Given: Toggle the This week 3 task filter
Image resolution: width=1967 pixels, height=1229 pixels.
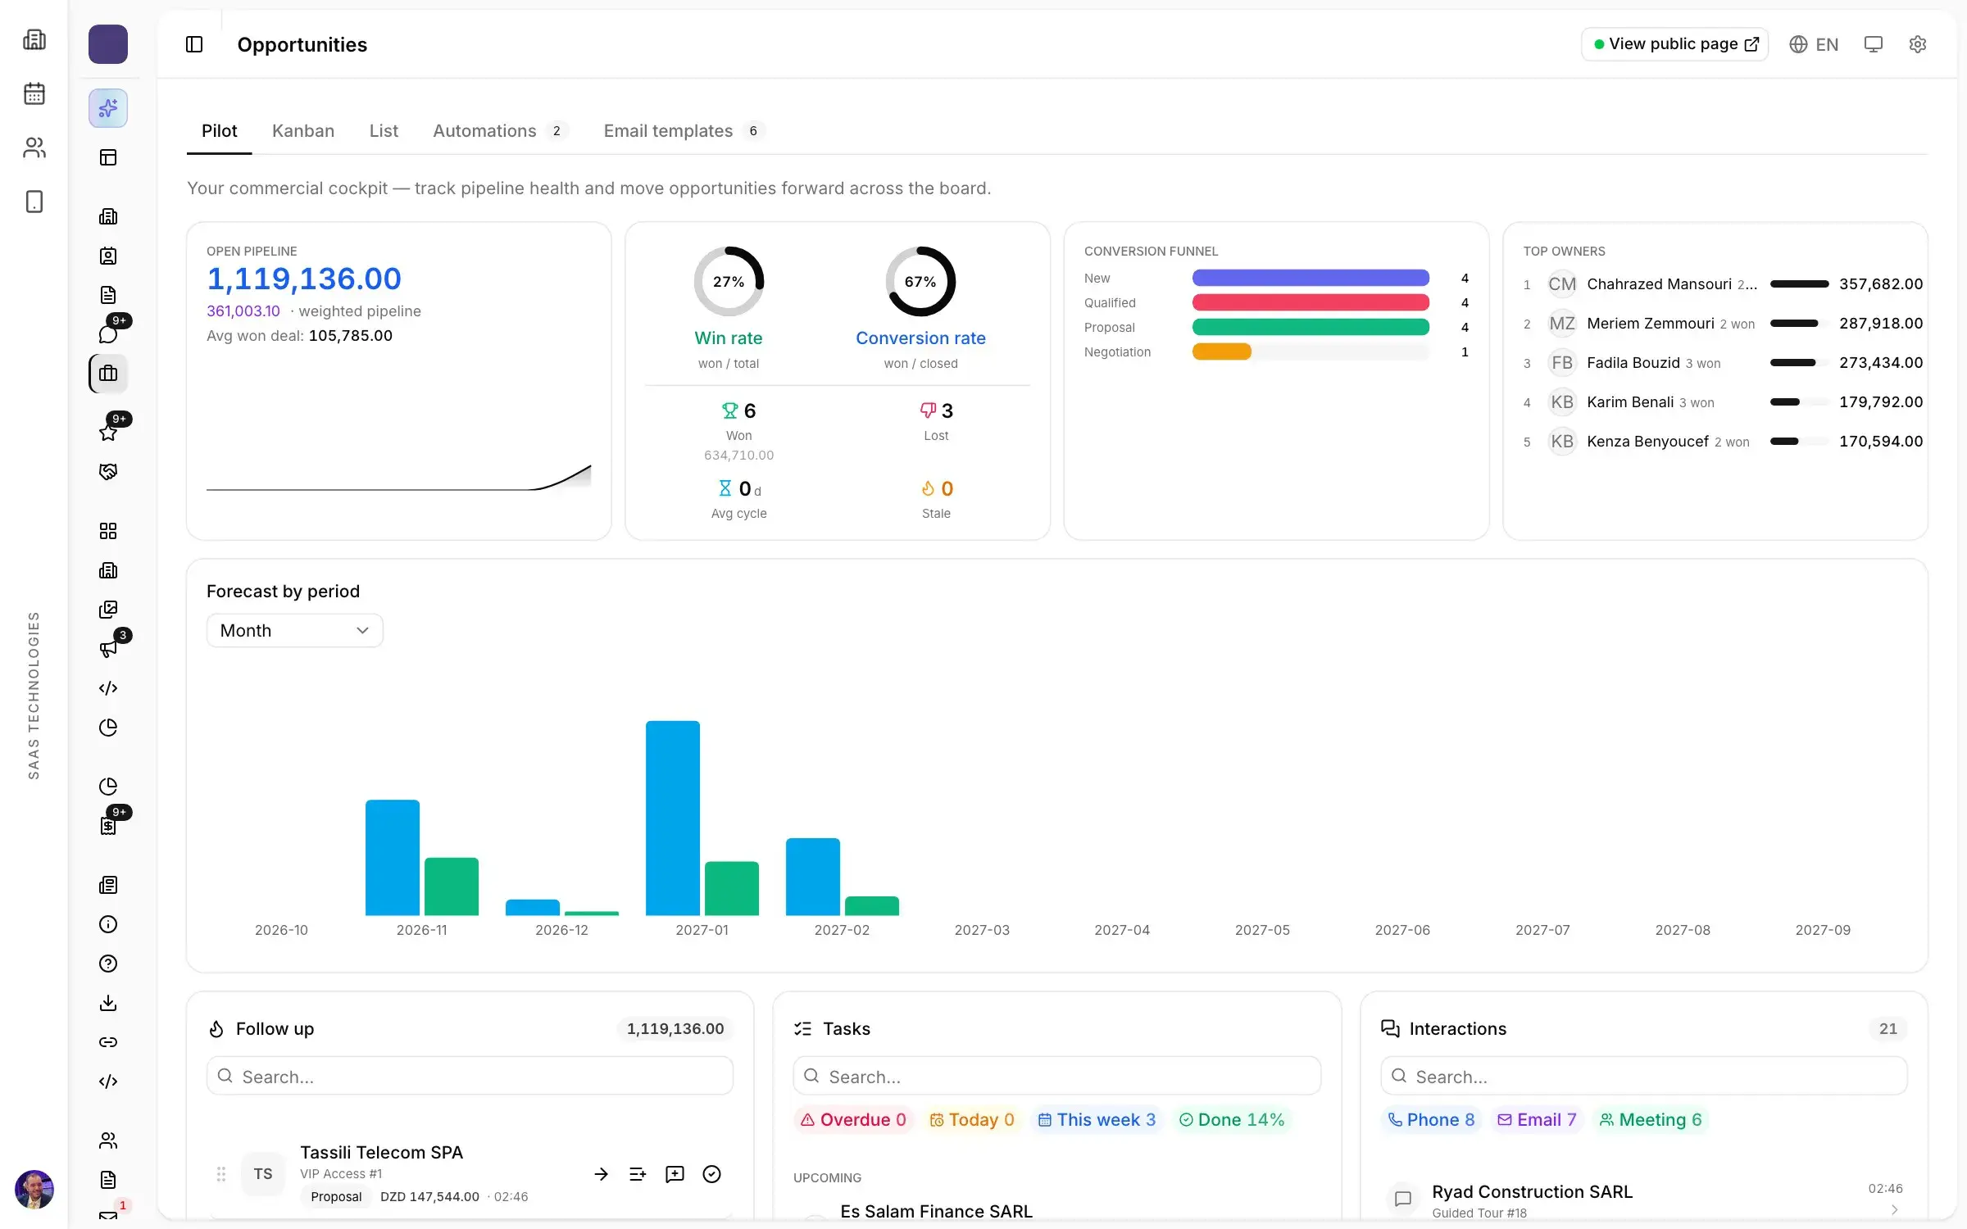Looking at the screenshot, I should pos(1097,1120).
